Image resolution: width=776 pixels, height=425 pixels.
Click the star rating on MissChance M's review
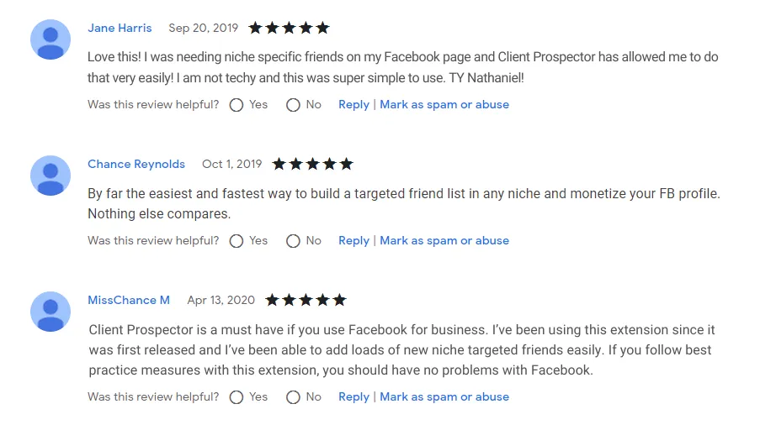pos(306,300)
